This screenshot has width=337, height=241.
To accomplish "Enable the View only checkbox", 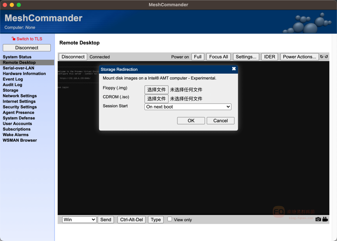I will (170, 219).
